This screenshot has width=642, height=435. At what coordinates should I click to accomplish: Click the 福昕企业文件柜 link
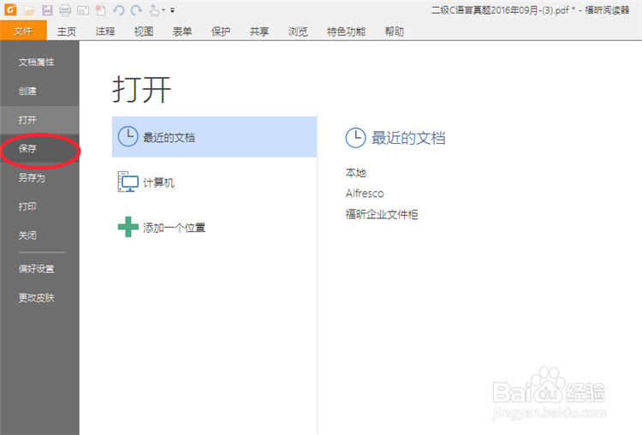[x=382, y=214]
